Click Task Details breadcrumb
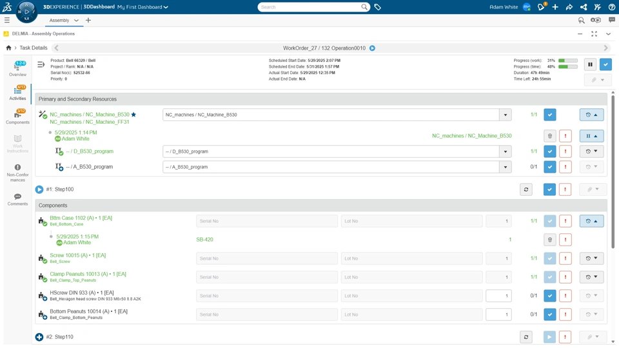 (x=34, y=48)
